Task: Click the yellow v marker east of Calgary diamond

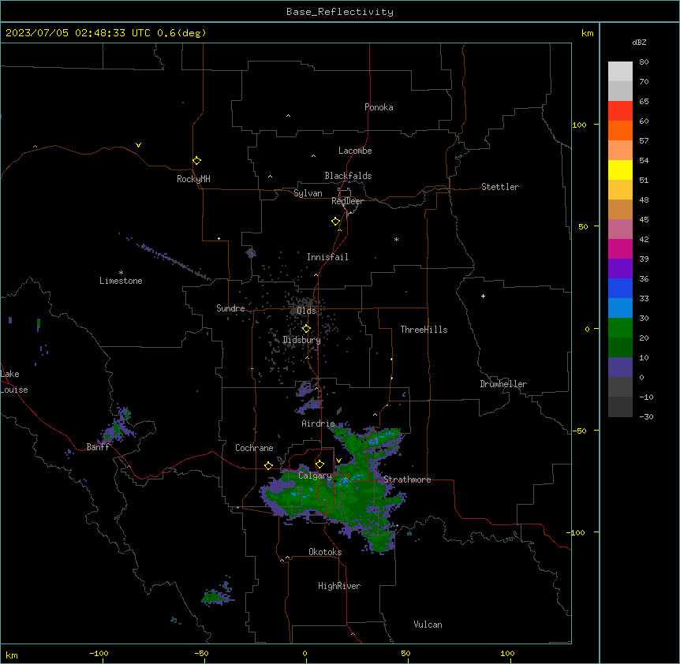Action: click(x=338, y=461)
